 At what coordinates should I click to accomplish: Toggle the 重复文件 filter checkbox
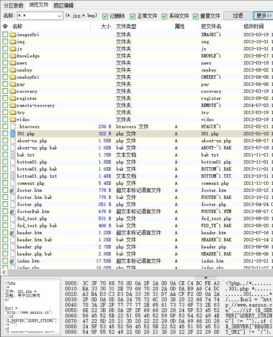tap(195, 16)
